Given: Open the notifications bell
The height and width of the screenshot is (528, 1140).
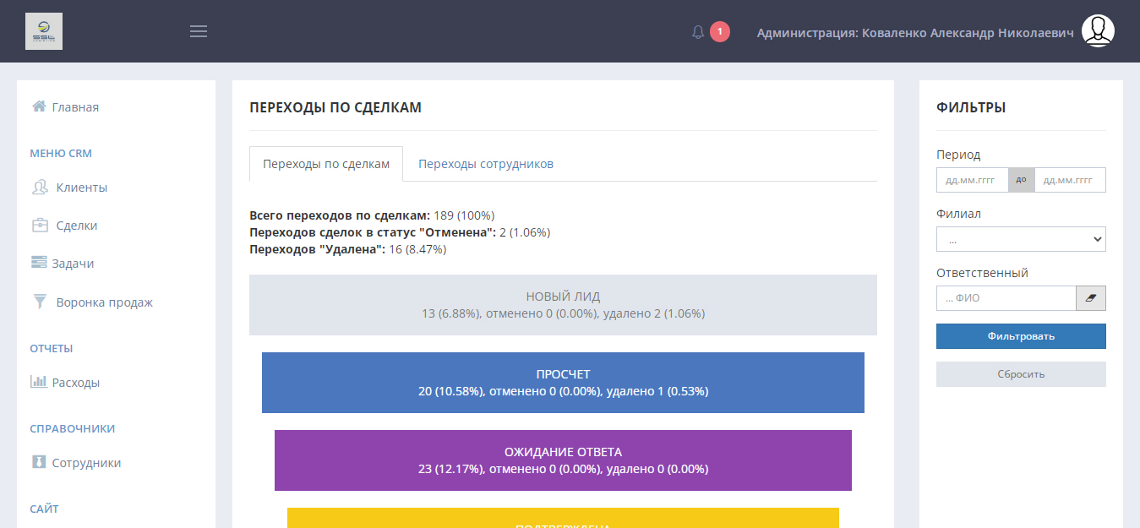Looking at the screenshot, I should tap(698, 32).
